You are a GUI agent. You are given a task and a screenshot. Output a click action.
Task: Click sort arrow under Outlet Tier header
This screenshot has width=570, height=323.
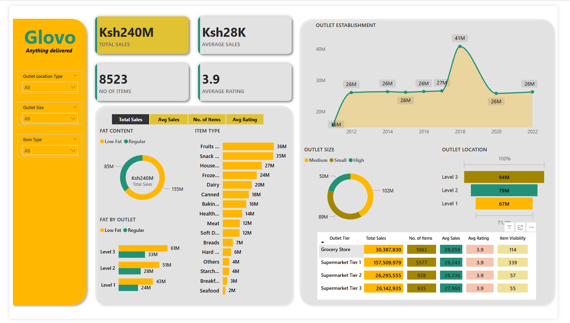click(x=323, y=242)
